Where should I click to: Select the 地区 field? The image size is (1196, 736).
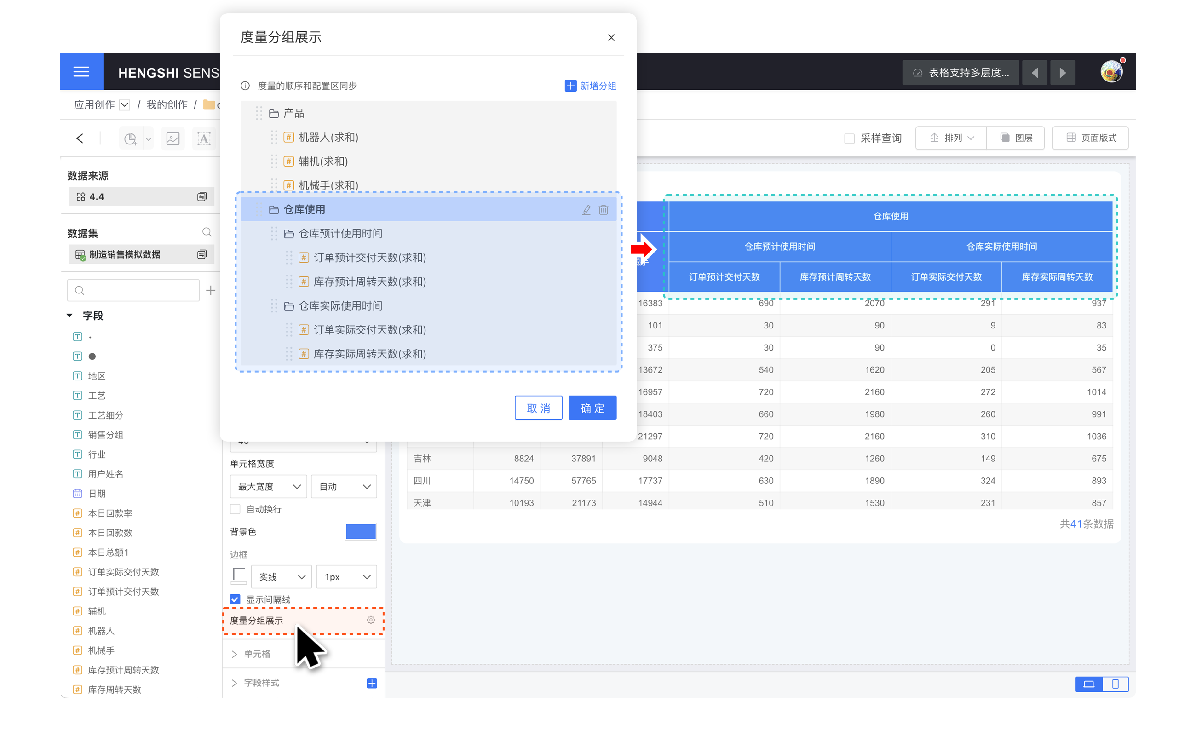(97, 375)
